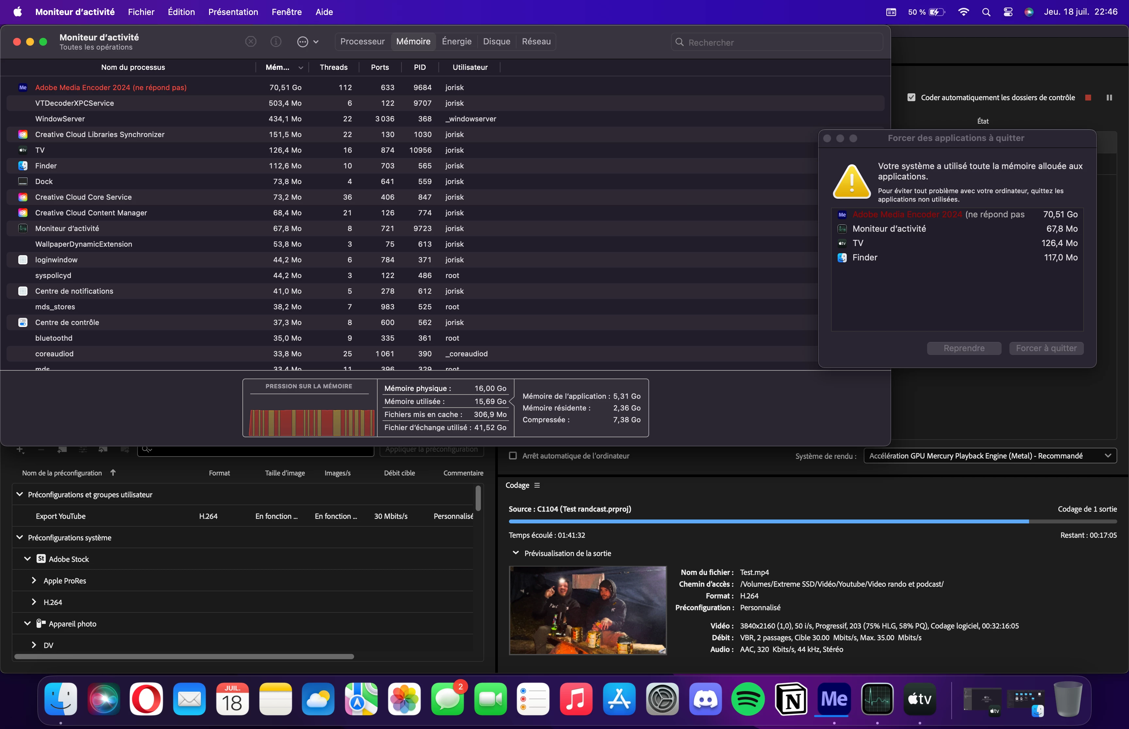Click the stop process icon in toolbar
The width and height of the screenshot is (1129, 729).
(x=251, y=42)
